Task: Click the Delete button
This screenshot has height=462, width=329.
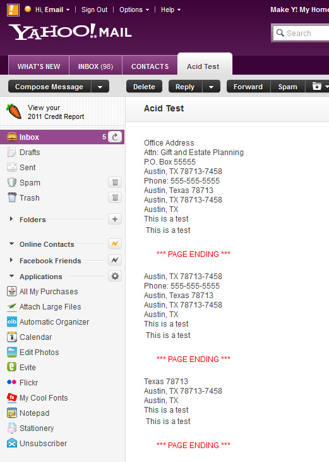Action: pyautogui.click(x=144, y=87)
